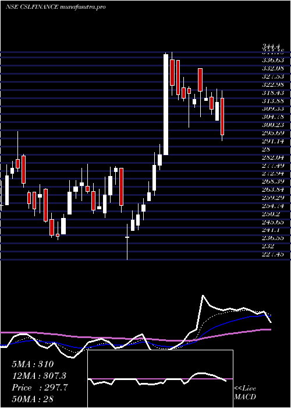The width and height of the screenshot is (291, 408).
Task: Click the 50MA : 28 readout
Action: click(x=33, y=399)
